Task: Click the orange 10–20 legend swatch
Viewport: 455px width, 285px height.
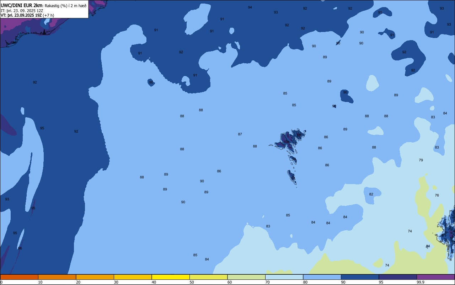Action: click(57, 277)
